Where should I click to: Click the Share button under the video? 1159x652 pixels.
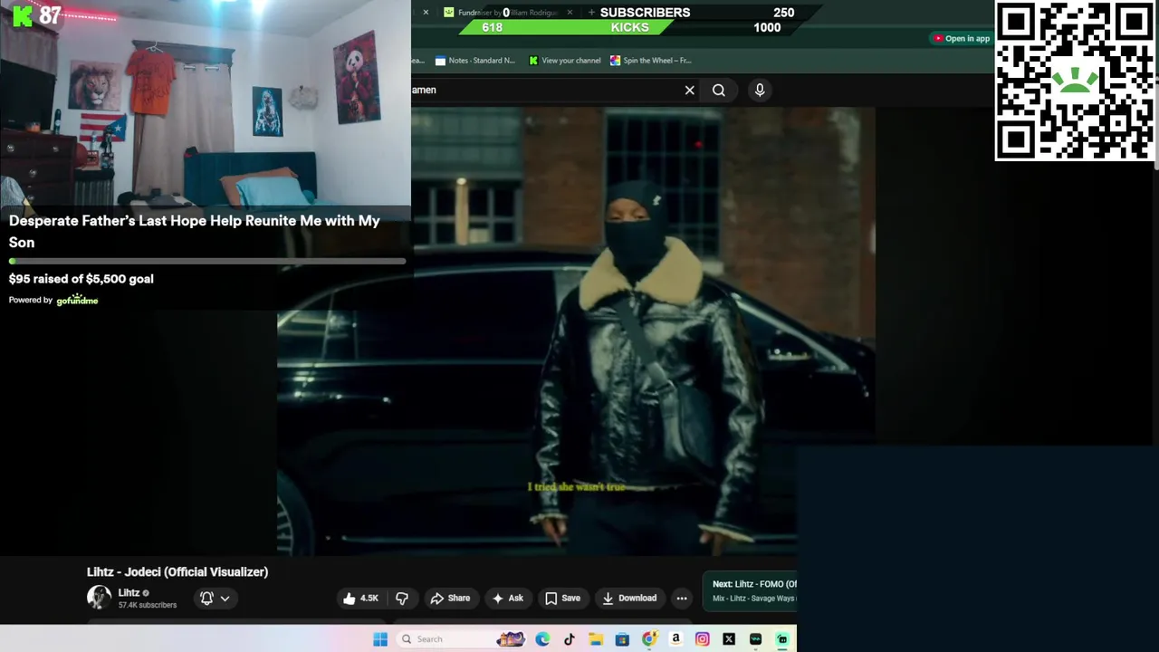450,598
